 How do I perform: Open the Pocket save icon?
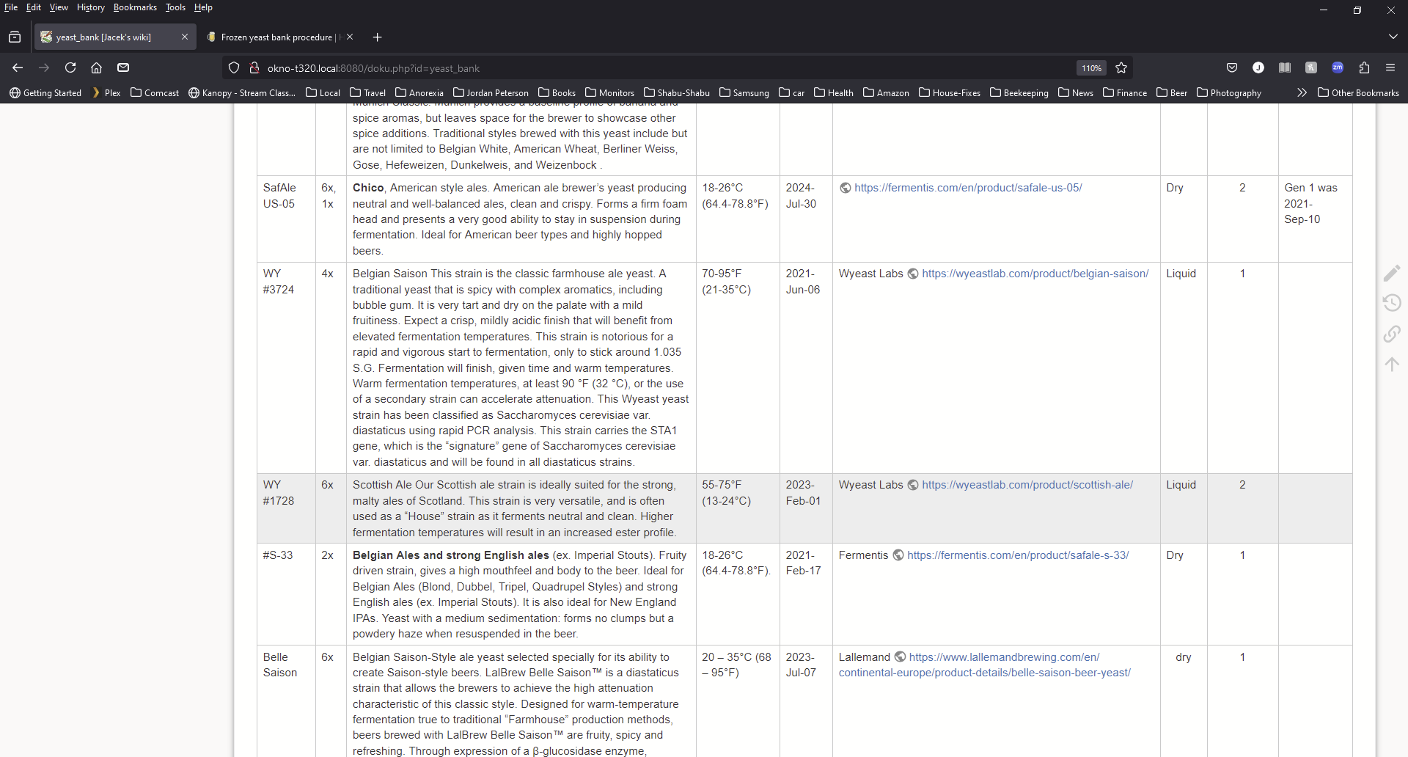[1232, 67]
